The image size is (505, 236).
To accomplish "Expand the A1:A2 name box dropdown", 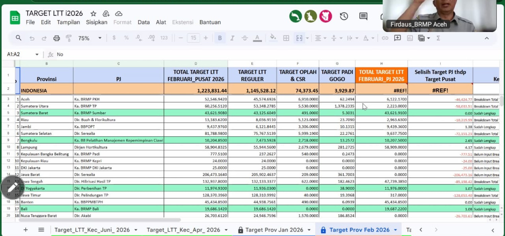I will [x=37, y=54].
